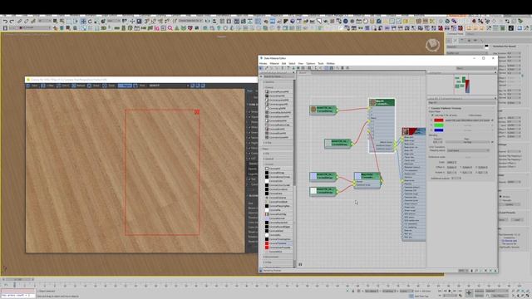Open the BEAUTY render element dropdown in VFB
This screenshot has width=532, height=299.
(169, 86)
